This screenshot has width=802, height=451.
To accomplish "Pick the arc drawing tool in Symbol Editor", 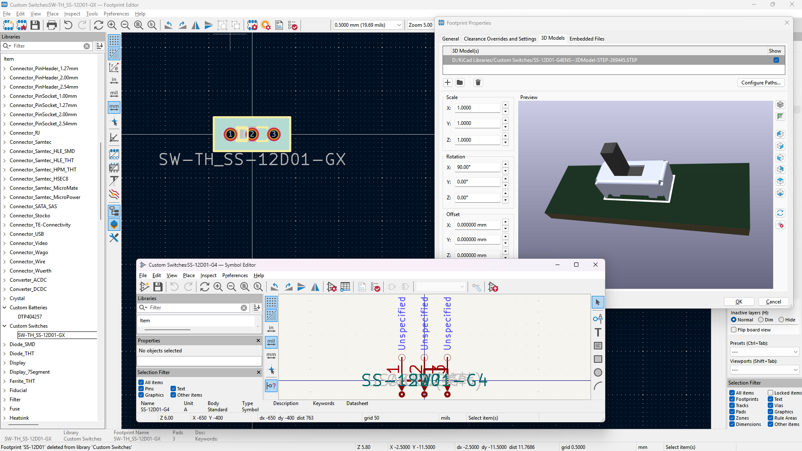I will pos(598,386).
